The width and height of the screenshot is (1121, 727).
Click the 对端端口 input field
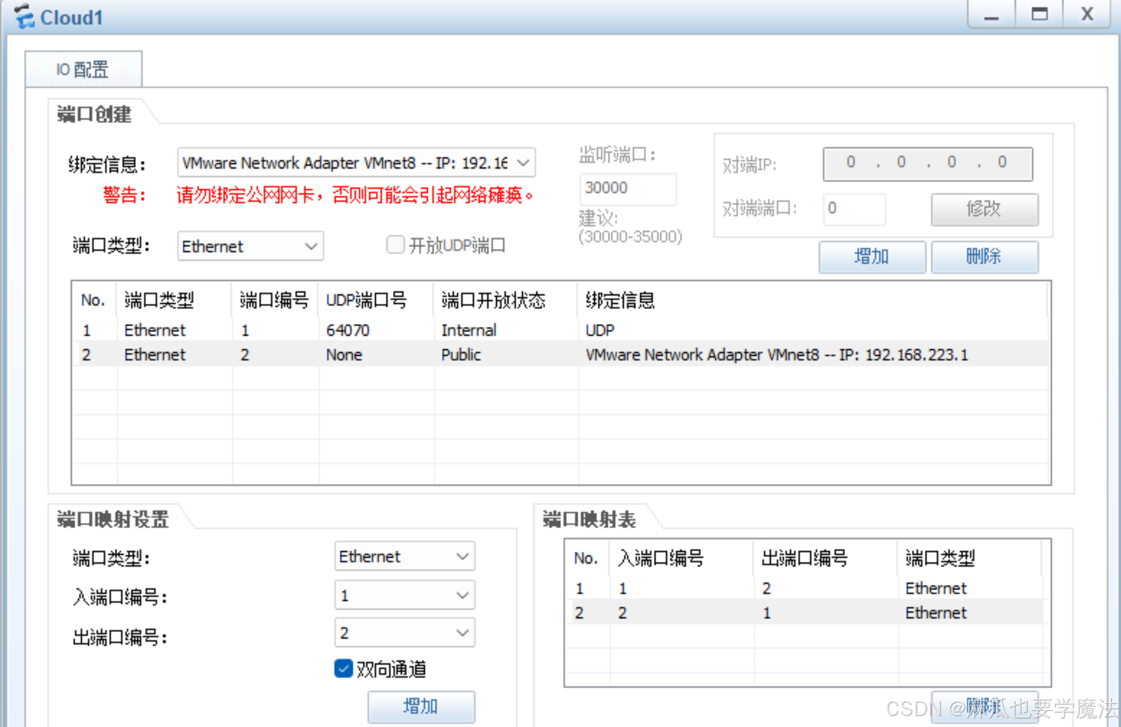pyautogui.click(x=854, y=209)
